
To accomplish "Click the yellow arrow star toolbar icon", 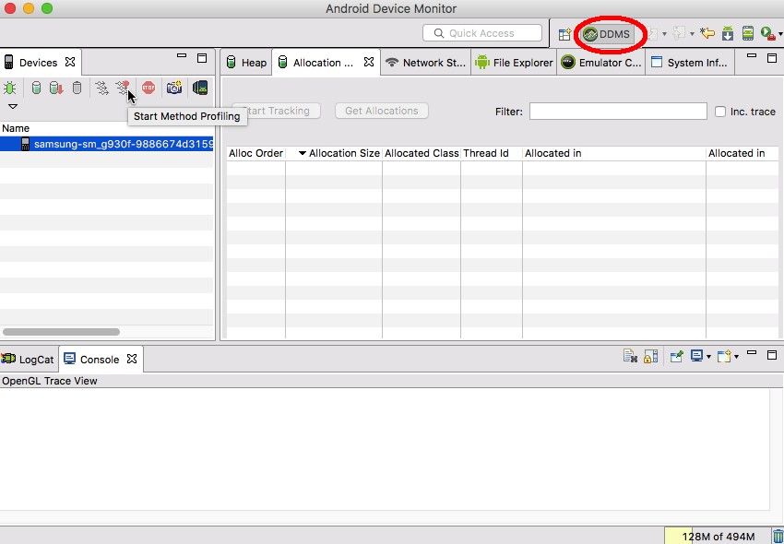I will coord(707,33).
